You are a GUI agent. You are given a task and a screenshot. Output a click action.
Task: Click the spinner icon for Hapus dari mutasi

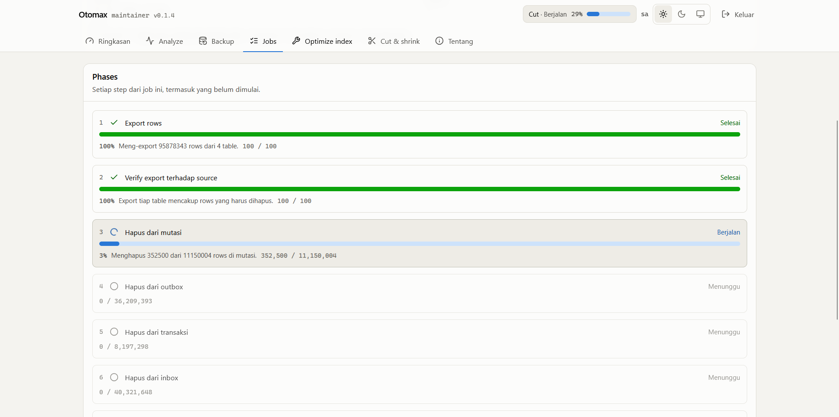pyautogui.click(x=114, y=232)
